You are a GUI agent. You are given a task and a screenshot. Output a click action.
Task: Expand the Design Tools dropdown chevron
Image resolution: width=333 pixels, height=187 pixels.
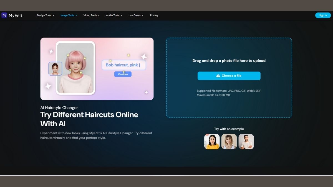tap(53, 16)
